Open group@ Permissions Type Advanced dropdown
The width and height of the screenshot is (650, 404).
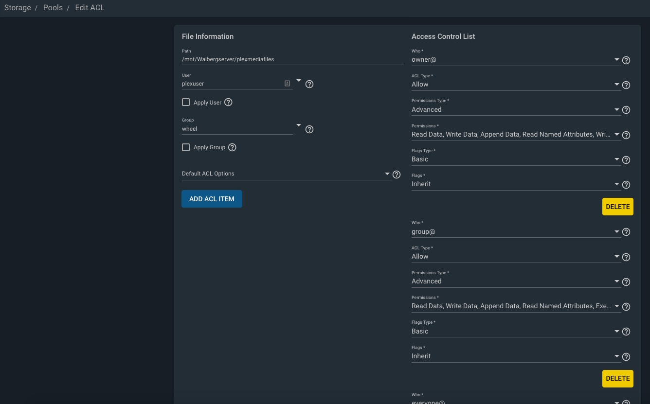click(x=515, y=281)
